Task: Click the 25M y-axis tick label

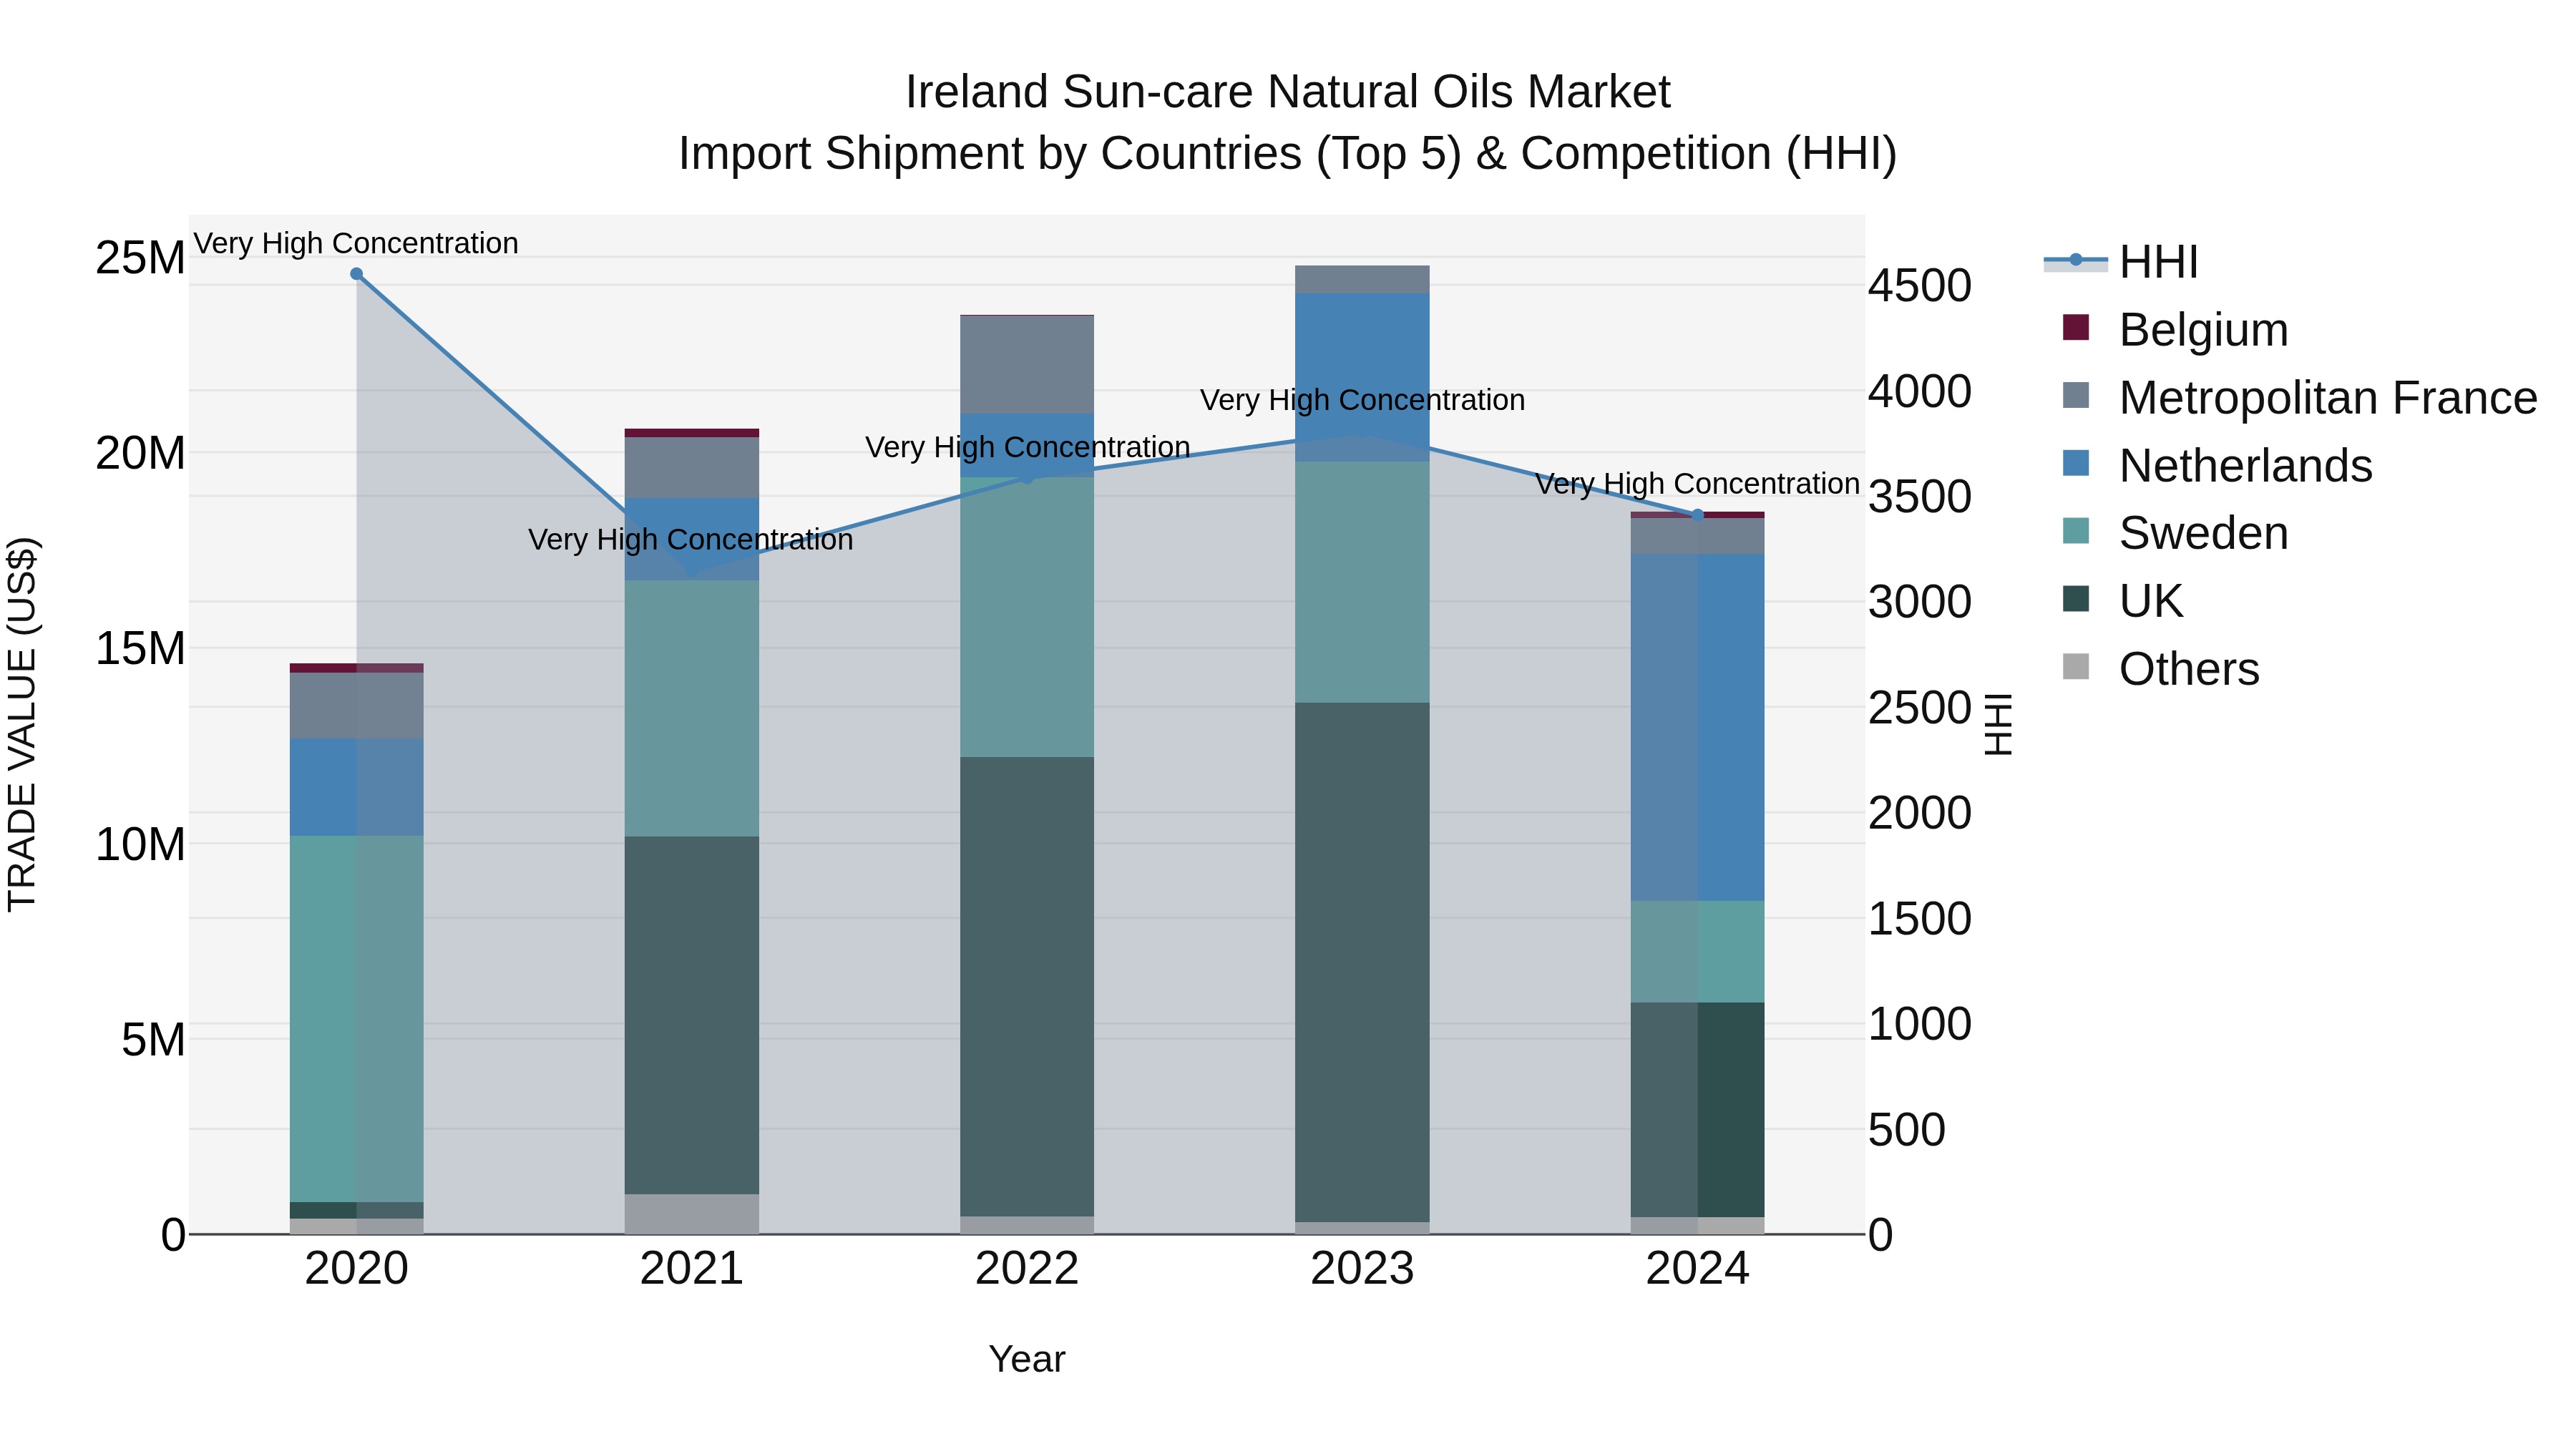Action: (140, 258)
